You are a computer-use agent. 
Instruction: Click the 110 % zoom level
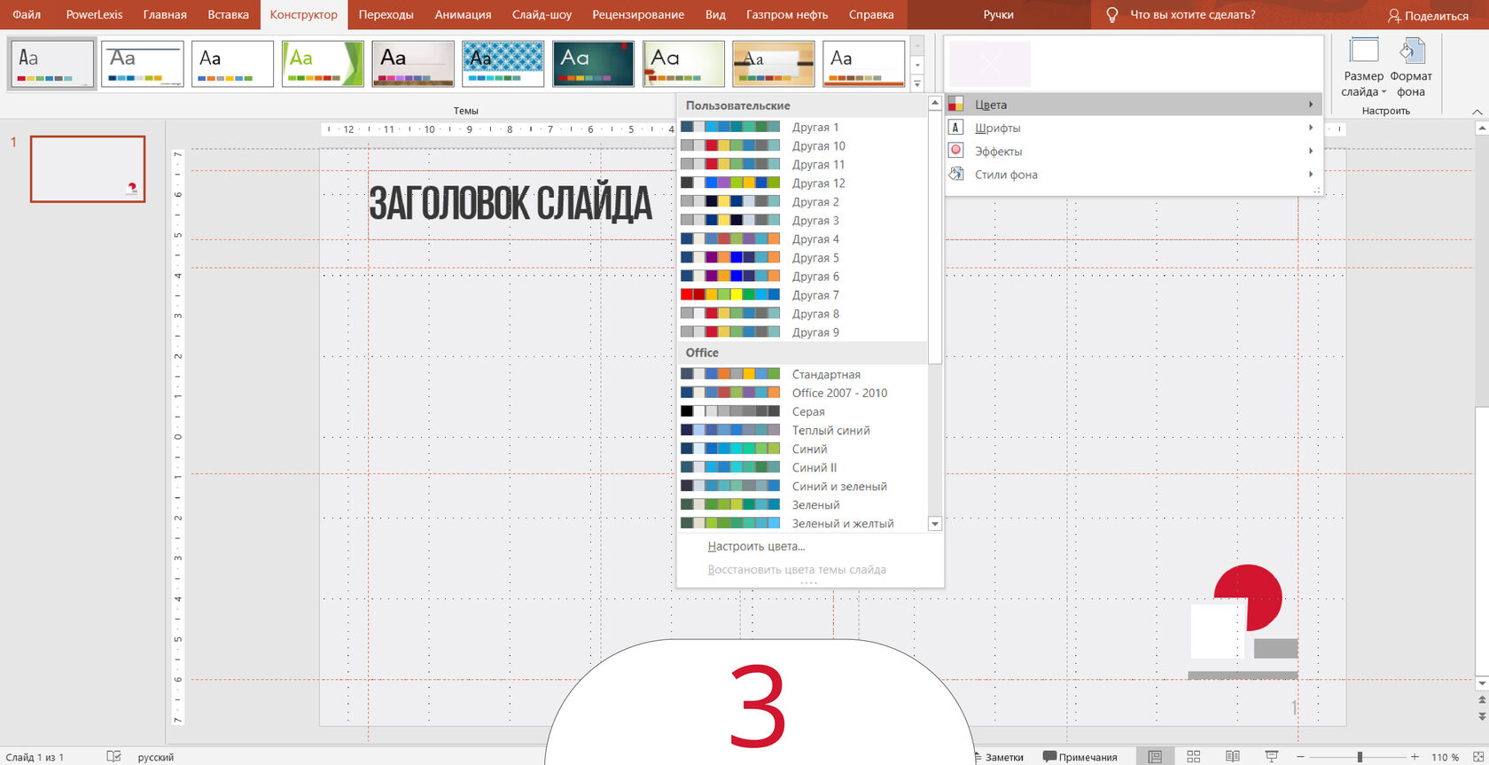[x=1445, y=757]
